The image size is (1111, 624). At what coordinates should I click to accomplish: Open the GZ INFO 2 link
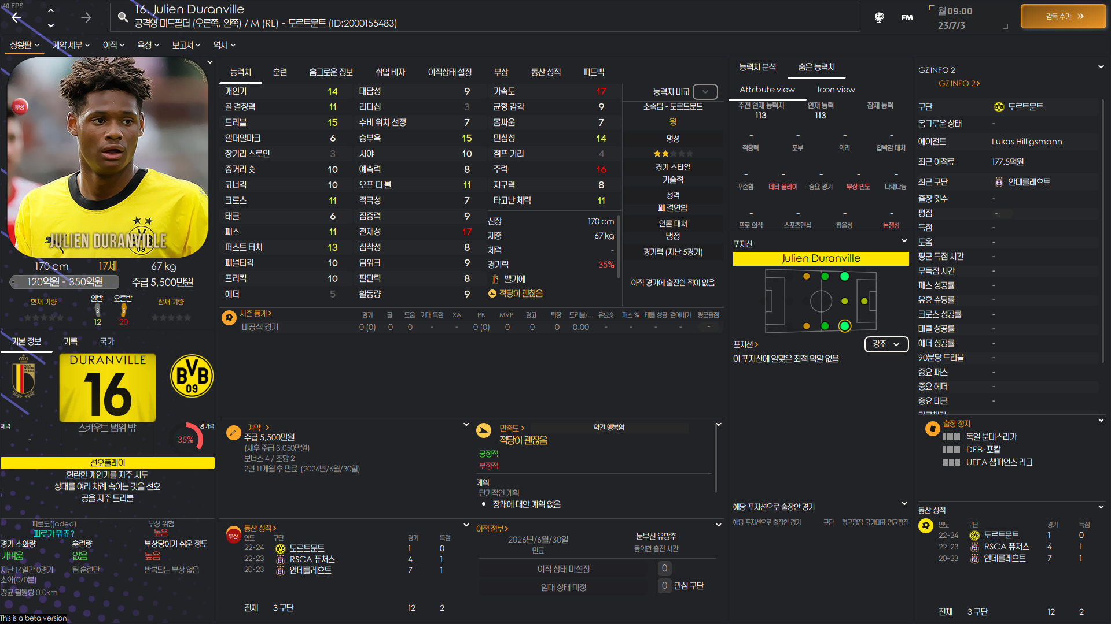click(x=958, y=83)
